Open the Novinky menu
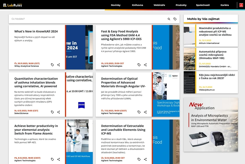This screenshot has width=245, height=164. pos(116,5)
